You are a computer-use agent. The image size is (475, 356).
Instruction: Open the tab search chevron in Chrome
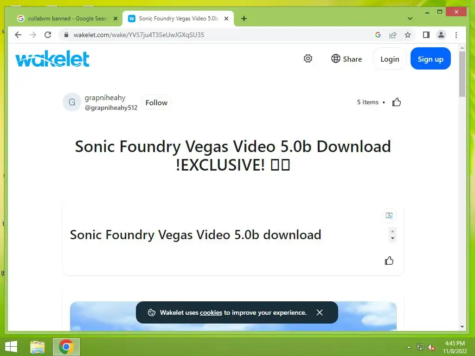(410, 19)
